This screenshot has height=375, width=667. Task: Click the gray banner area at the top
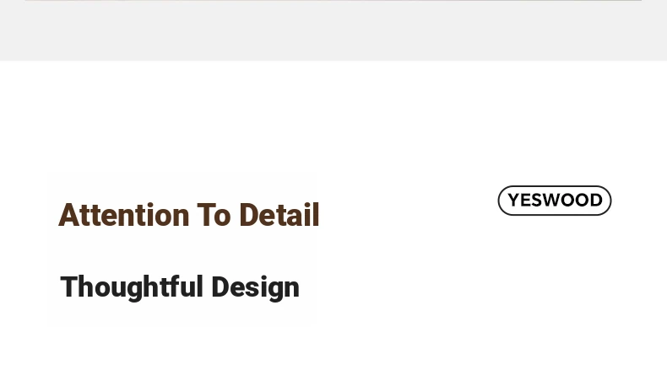point(333,30)
